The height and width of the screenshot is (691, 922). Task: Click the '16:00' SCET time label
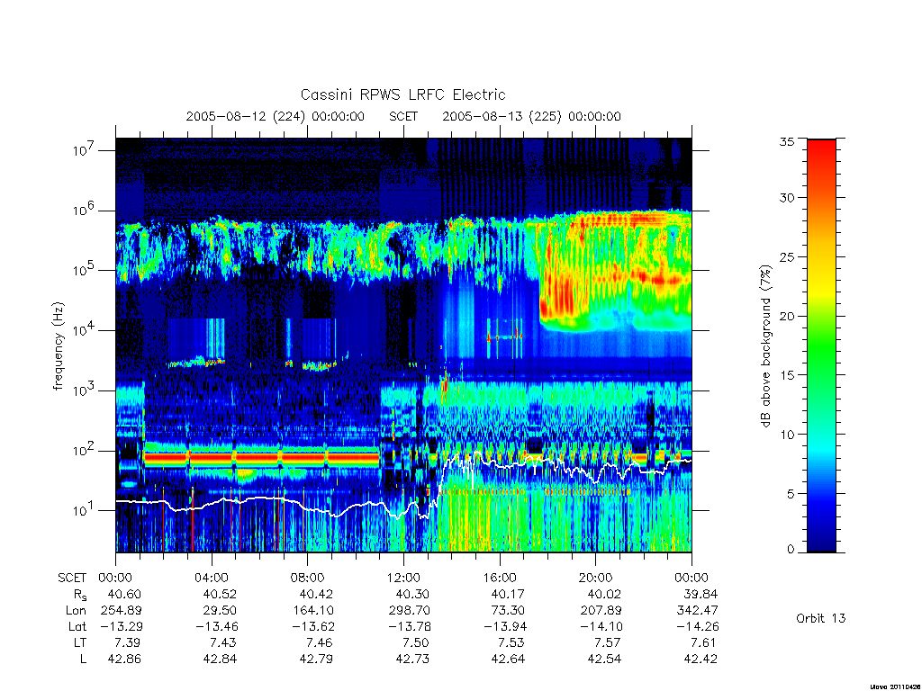499,578
